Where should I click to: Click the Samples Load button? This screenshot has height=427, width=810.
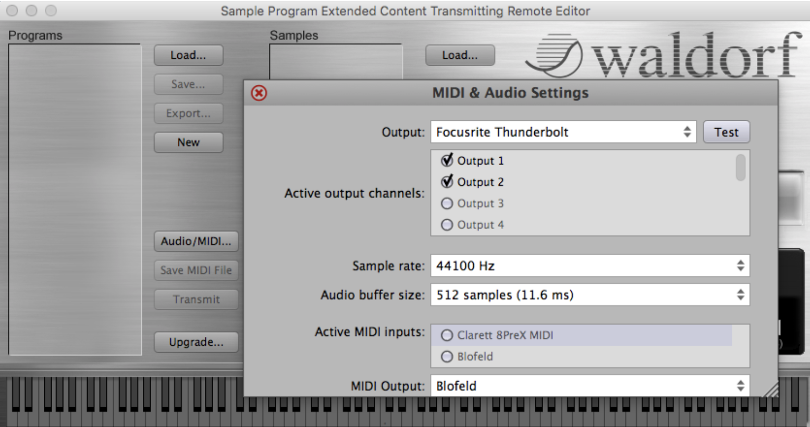point(460,55)
